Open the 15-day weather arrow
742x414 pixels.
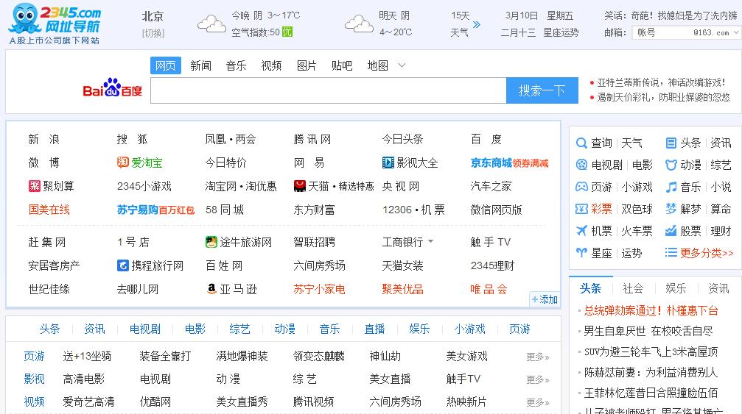(x=477, y=24)
